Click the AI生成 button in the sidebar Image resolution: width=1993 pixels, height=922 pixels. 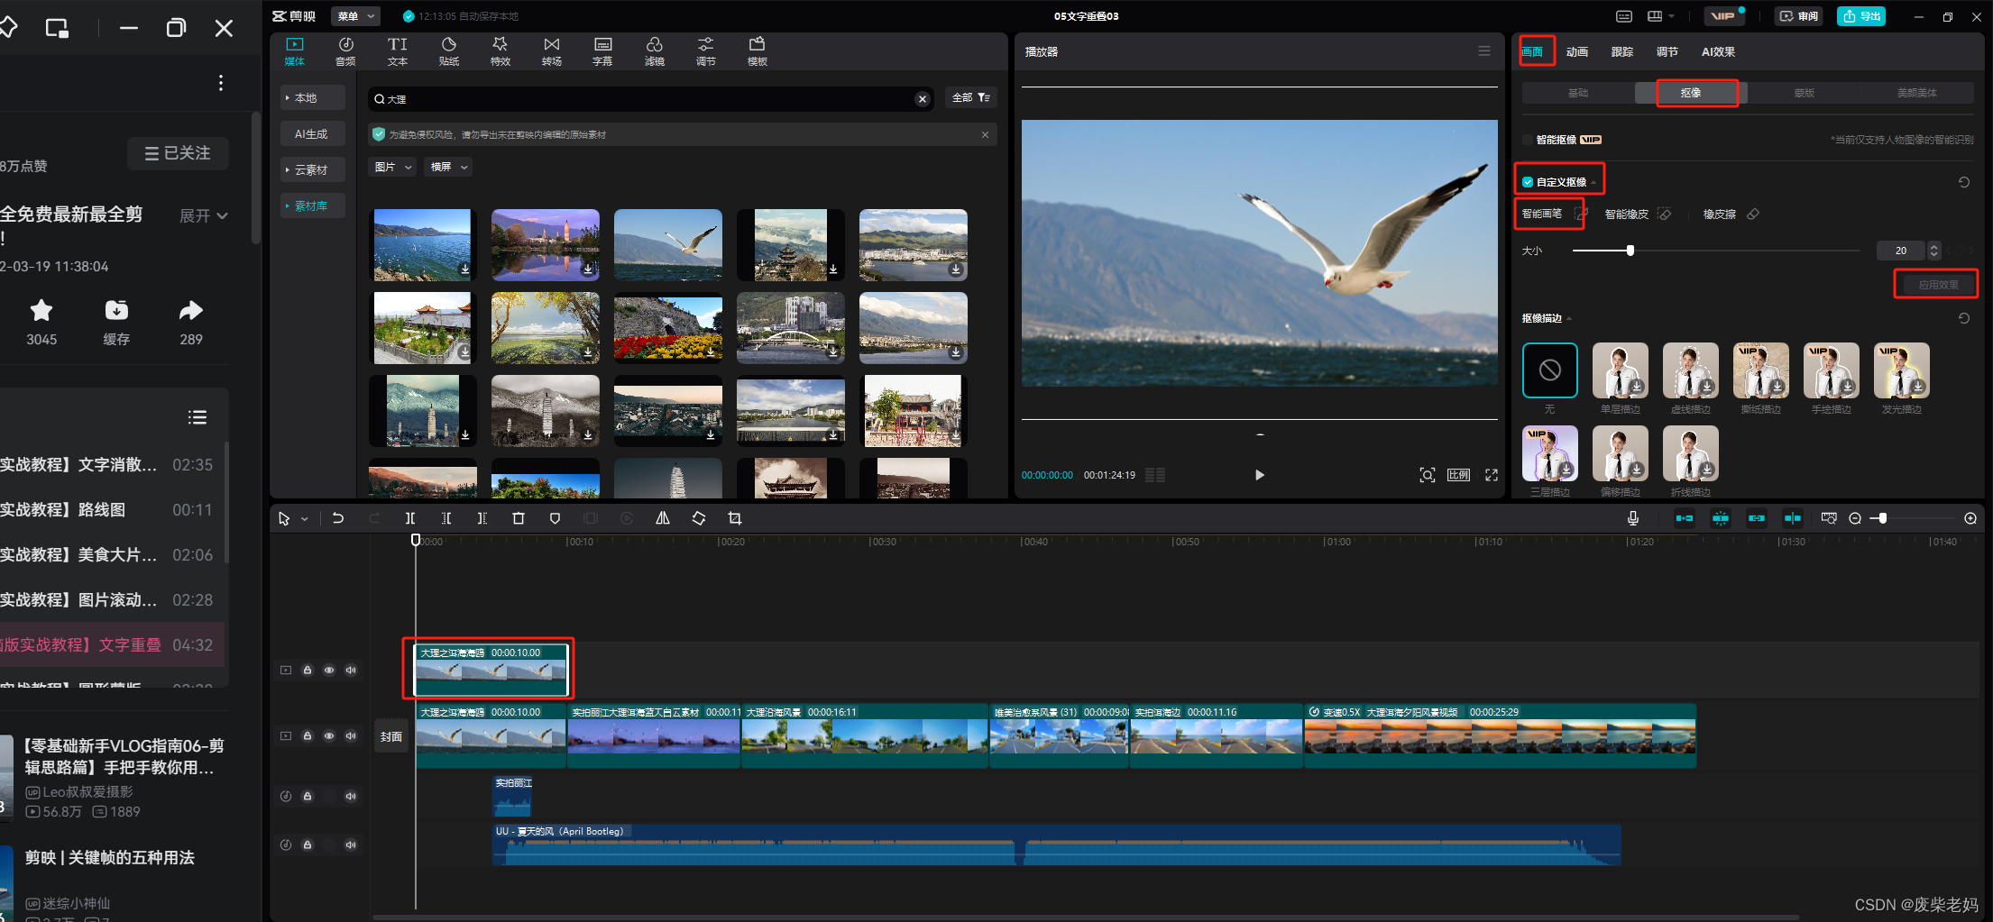[x=312, y=133]
